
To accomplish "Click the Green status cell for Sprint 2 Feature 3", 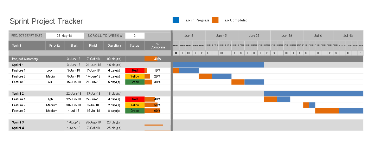I will pyautogui.click(x=135, y=111).
